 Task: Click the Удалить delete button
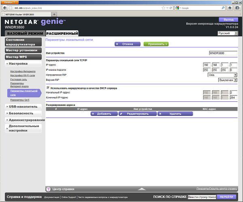coord(175,114)
